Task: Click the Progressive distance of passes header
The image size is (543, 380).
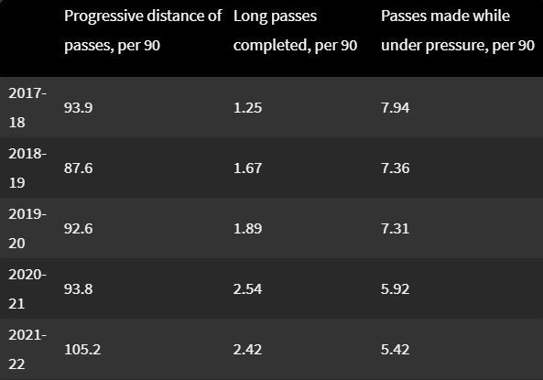Action: click(x=143, y=30)
